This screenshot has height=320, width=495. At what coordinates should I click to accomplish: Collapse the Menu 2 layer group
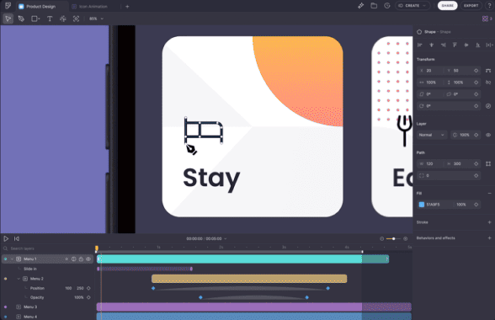click(19, 279)
